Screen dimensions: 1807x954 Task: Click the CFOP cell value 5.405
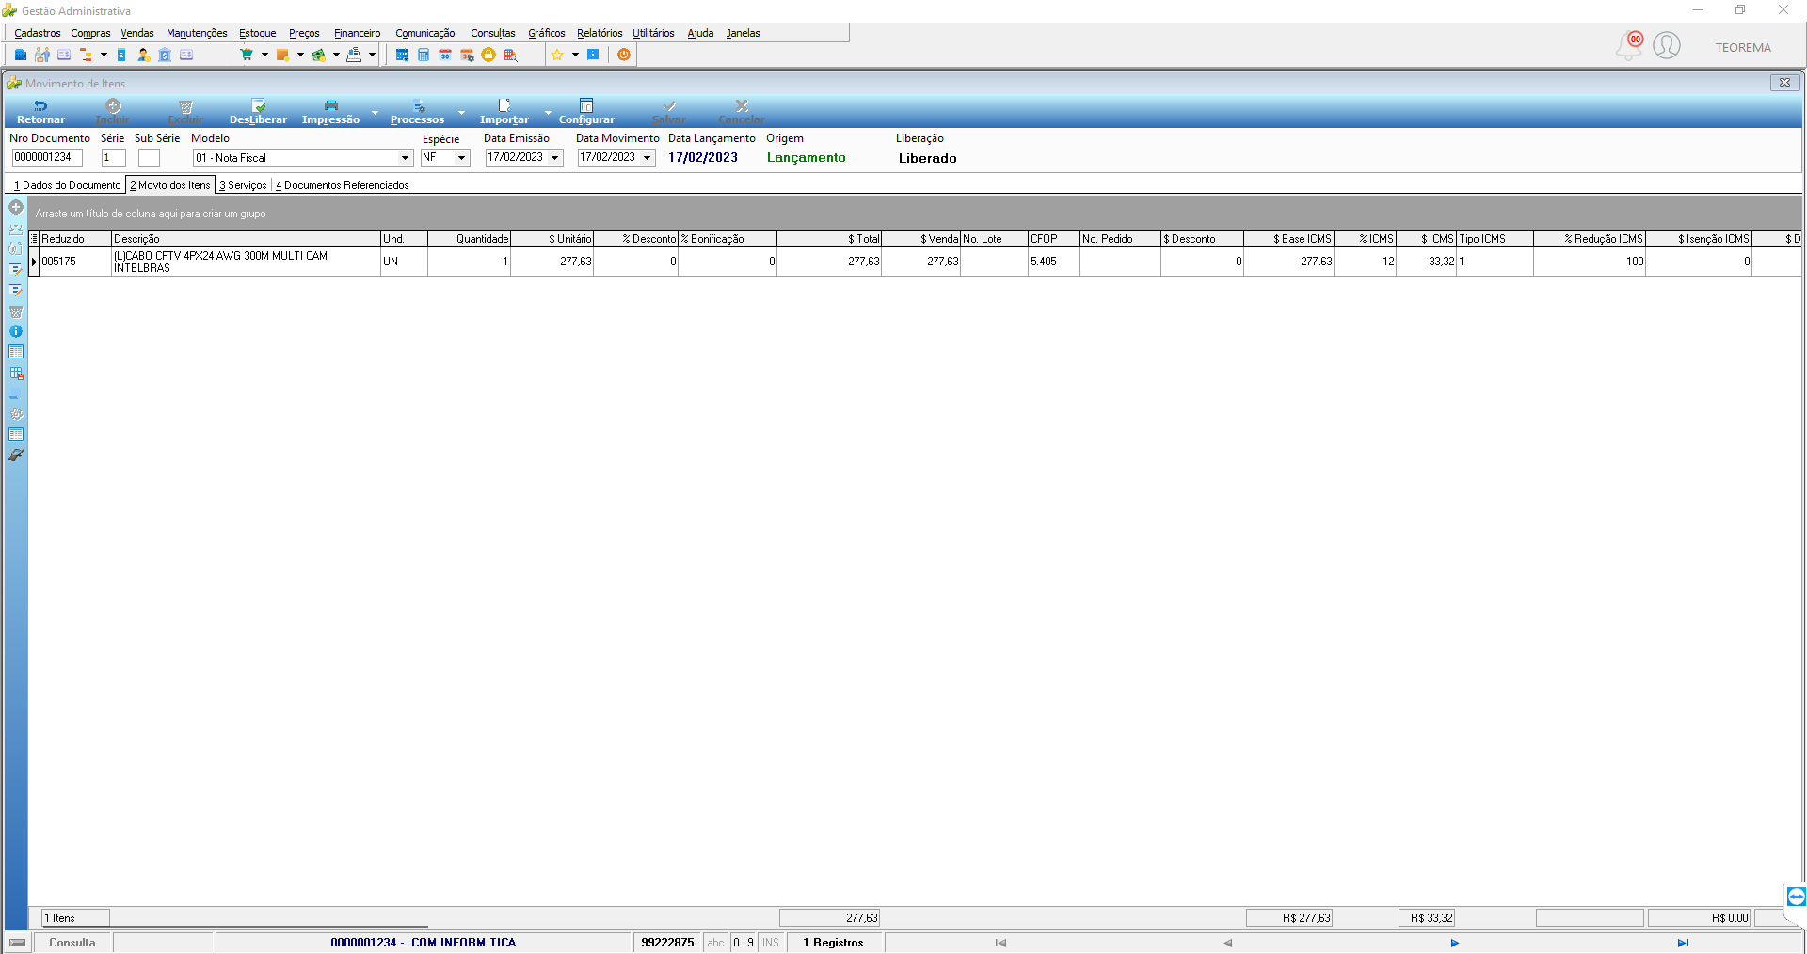1053,262
